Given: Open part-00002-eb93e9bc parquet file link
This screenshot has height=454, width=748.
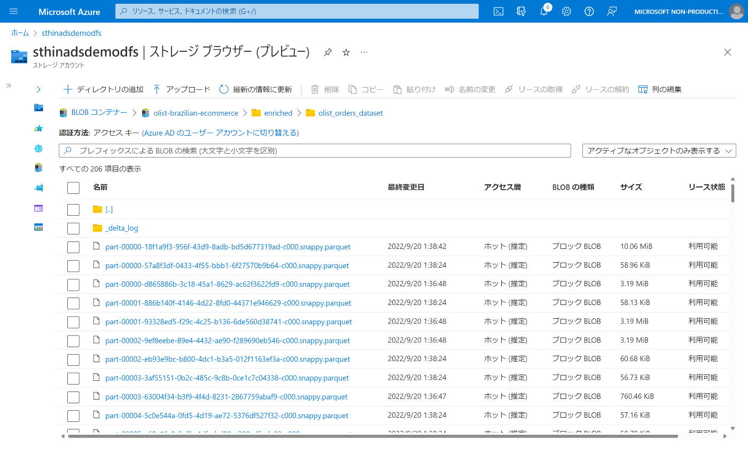Looking at the screenshot, I should (x=228, y=359).
